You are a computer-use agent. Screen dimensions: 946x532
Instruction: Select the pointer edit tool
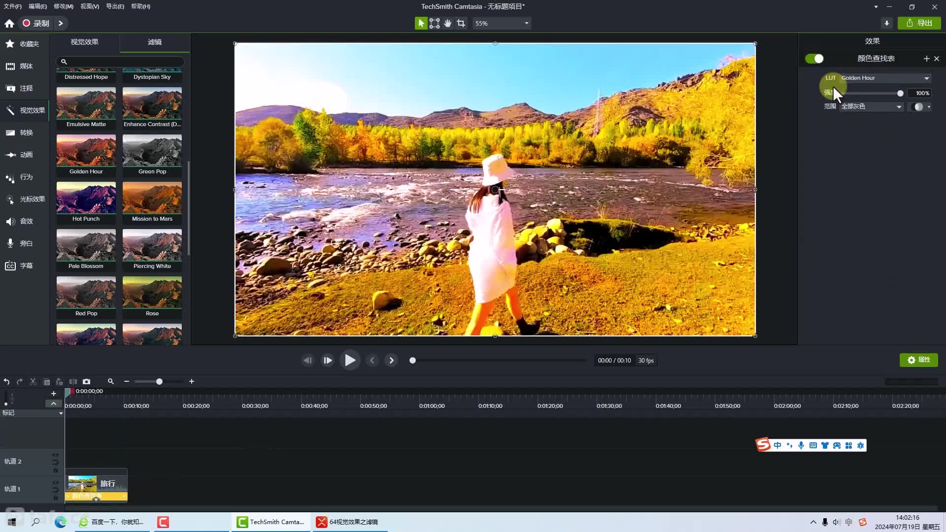point(421,23)
